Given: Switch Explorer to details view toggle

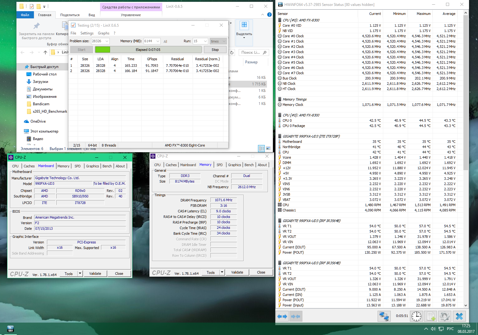Looking at the screenshot, I should tap(261, 148).
